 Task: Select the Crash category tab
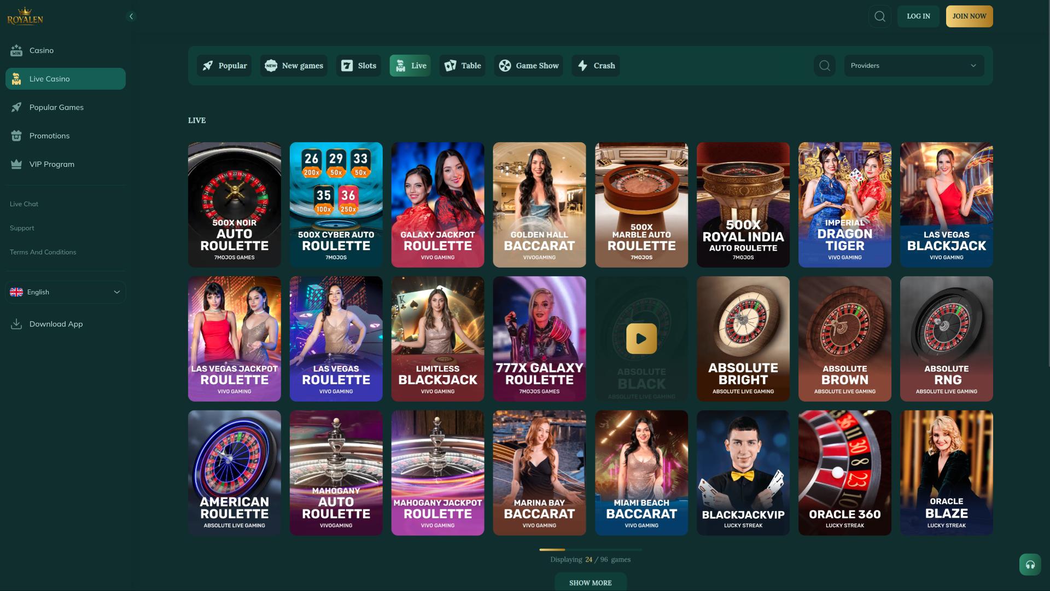coord(596,66)
